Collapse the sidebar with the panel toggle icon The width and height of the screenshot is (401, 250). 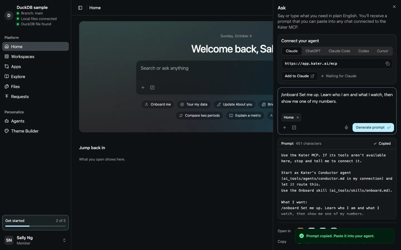(x=80, y=8)
